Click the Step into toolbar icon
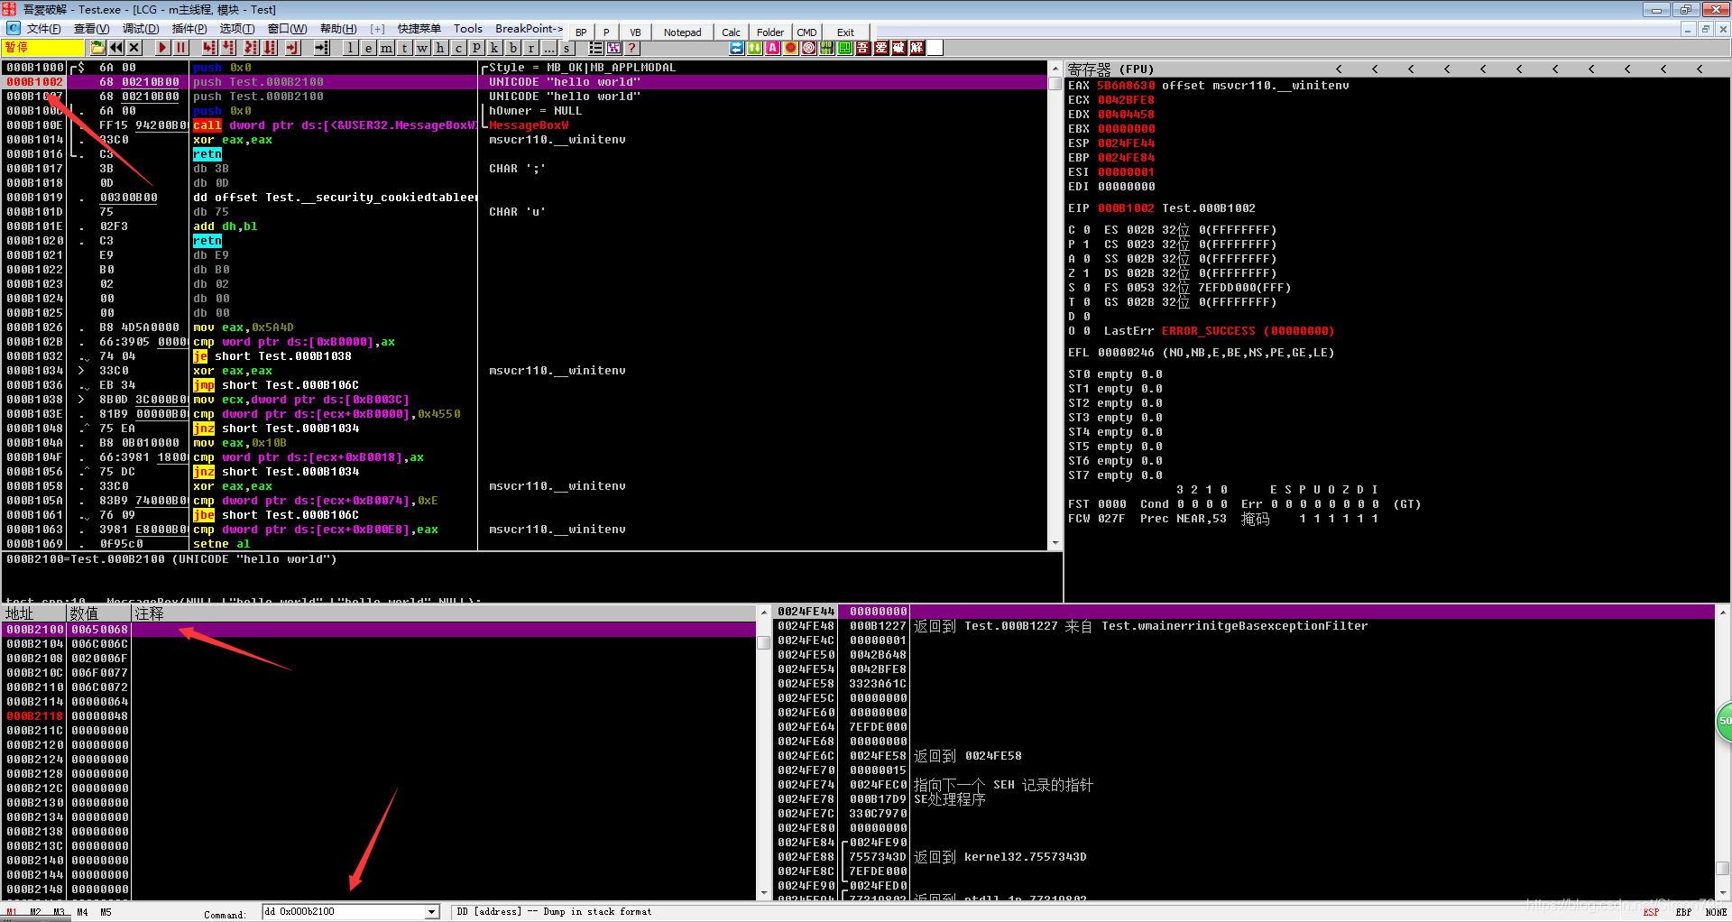 click(x=209, y=48)
